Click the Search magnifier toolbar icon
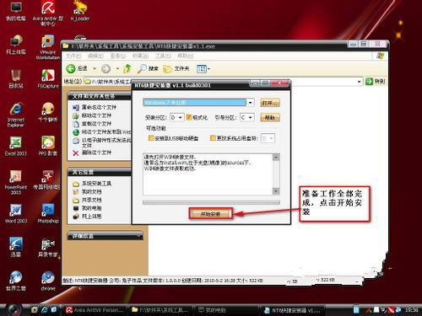This screenshot has height=316, width=422. 142,68
